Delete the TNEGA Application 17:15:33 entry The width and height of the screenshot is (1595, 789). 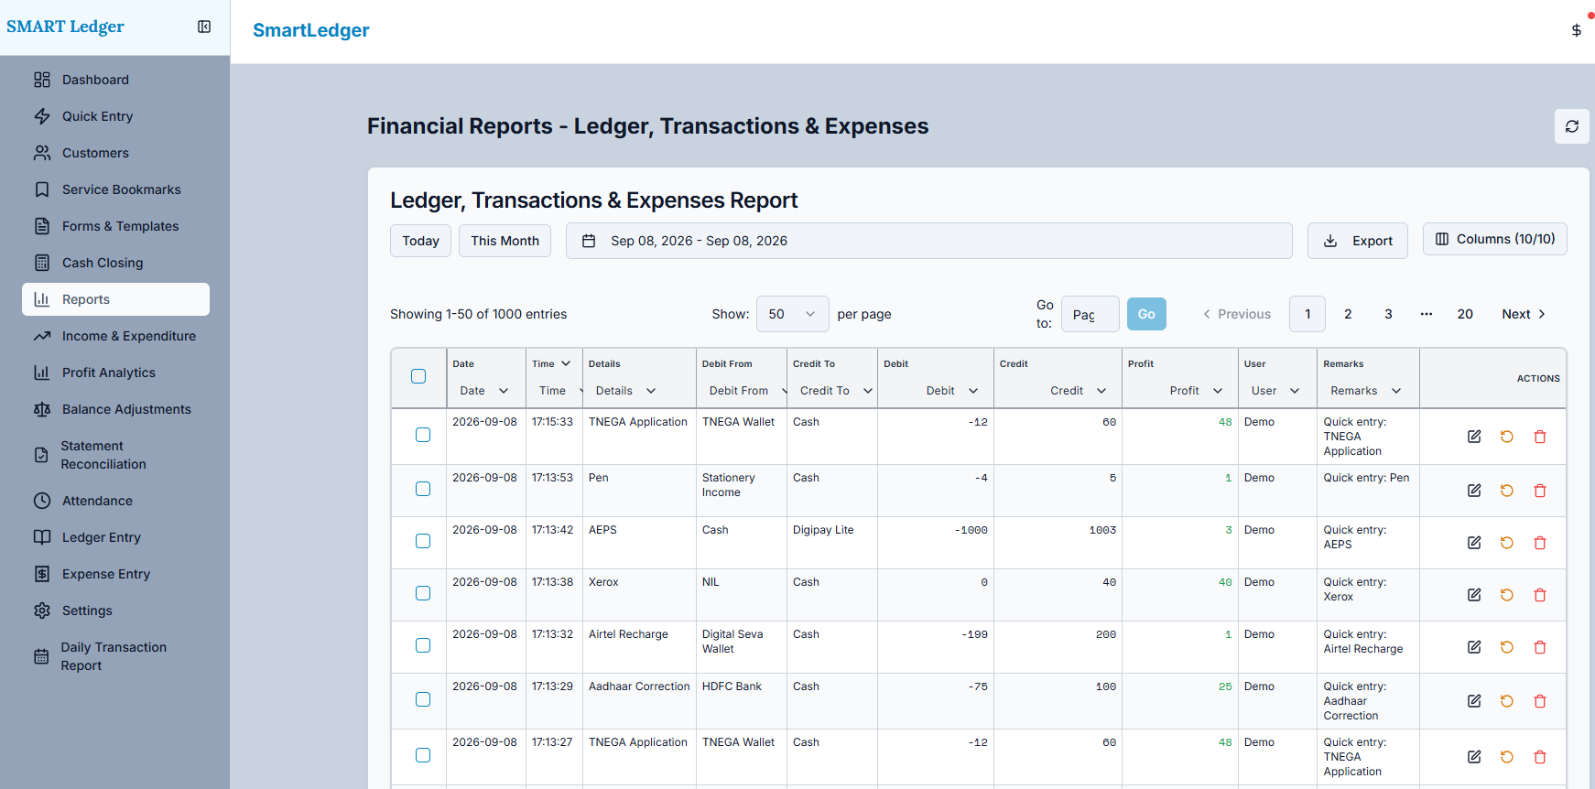click(1540, 437)
